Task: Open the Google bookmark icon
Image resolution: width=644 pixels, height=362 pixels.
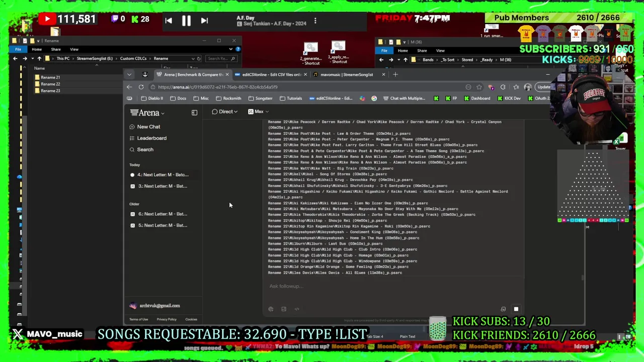Action: [x=374, y=99]
